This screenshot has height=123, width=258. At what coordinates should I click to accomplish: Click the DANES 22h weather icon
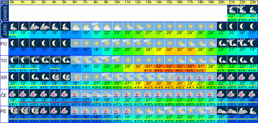coord(242,9)
